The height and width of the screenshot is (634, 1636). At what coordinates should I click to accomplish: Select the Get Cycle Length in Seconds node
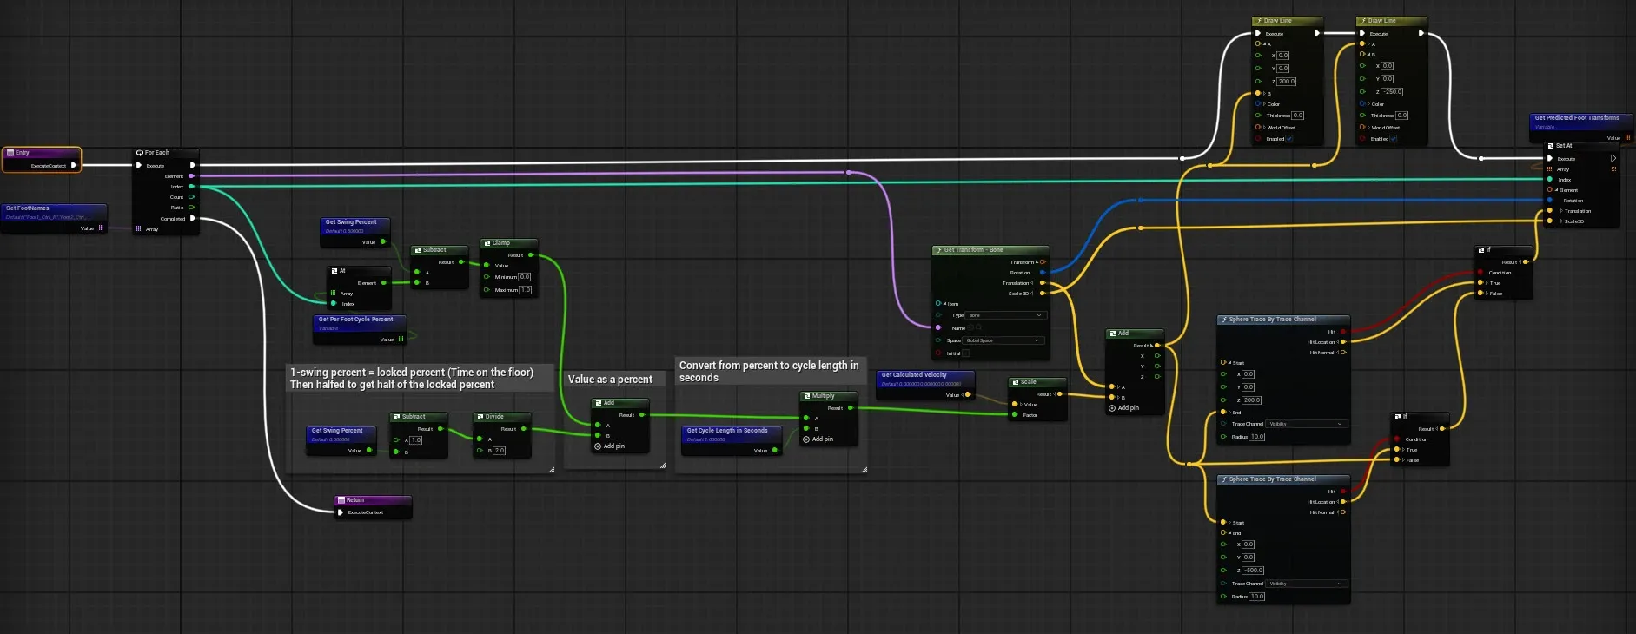pyautogui.click(x=726, y=431)
